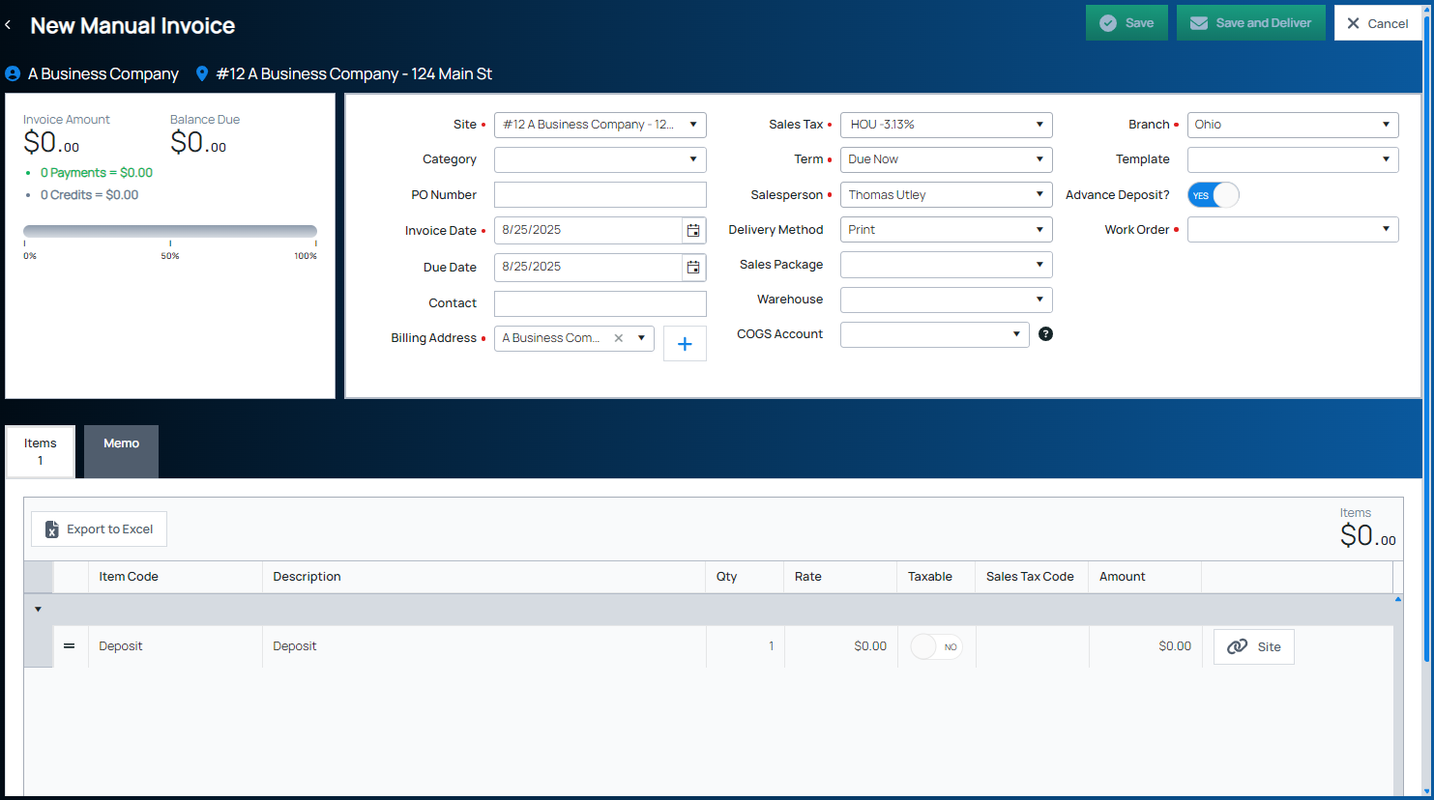1434x800 pixels.
Task: Click the Rate cell in Deposit row
Action: 840,646
